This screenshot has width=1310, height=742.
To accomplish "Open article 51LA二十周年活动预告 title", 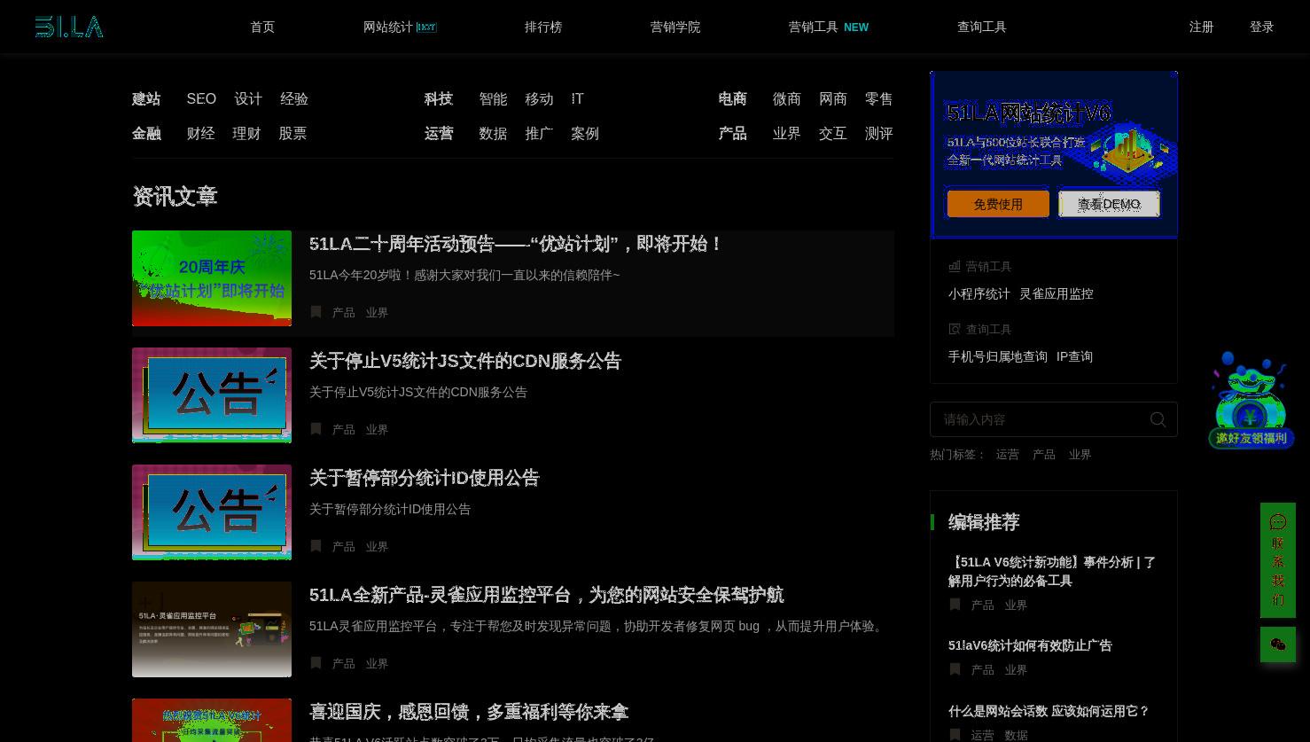I will click(517, 244).
